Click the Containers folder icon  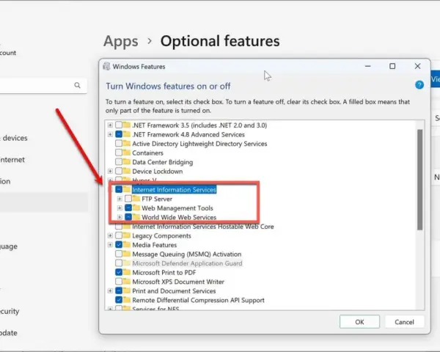(127, 153)
